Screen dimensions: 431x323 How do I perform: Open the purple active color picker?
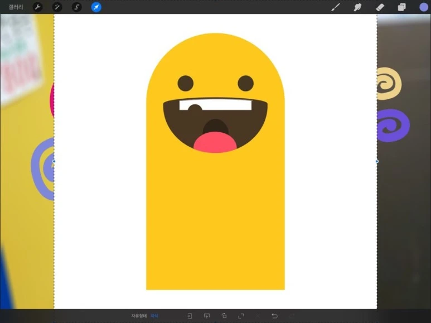pyautogui.click(x=424, y=7)
